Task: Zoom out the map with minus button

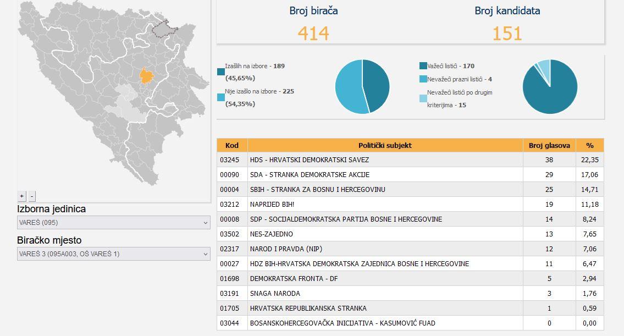Action: click(x=32, y=196)
